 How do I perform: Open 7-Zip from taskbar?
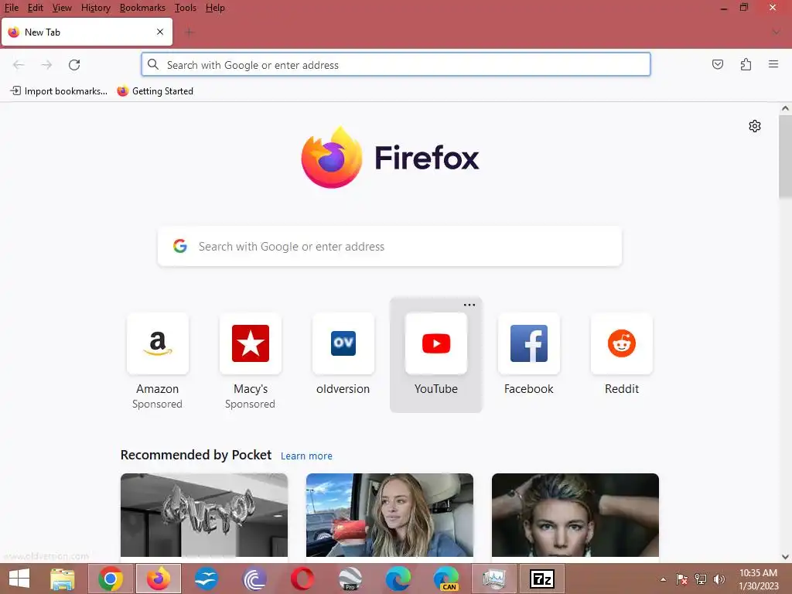tap(542, 579)
